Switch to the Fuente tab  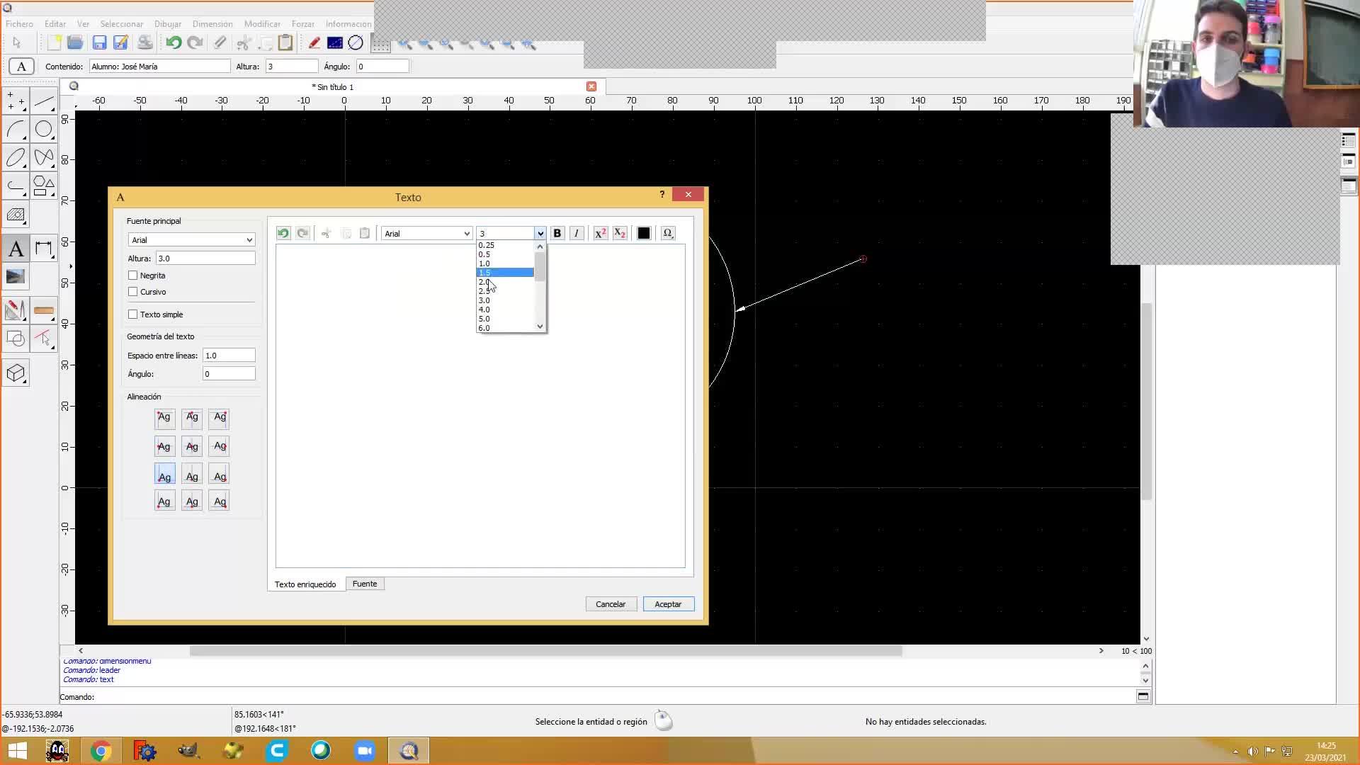(x=365, y=584)
